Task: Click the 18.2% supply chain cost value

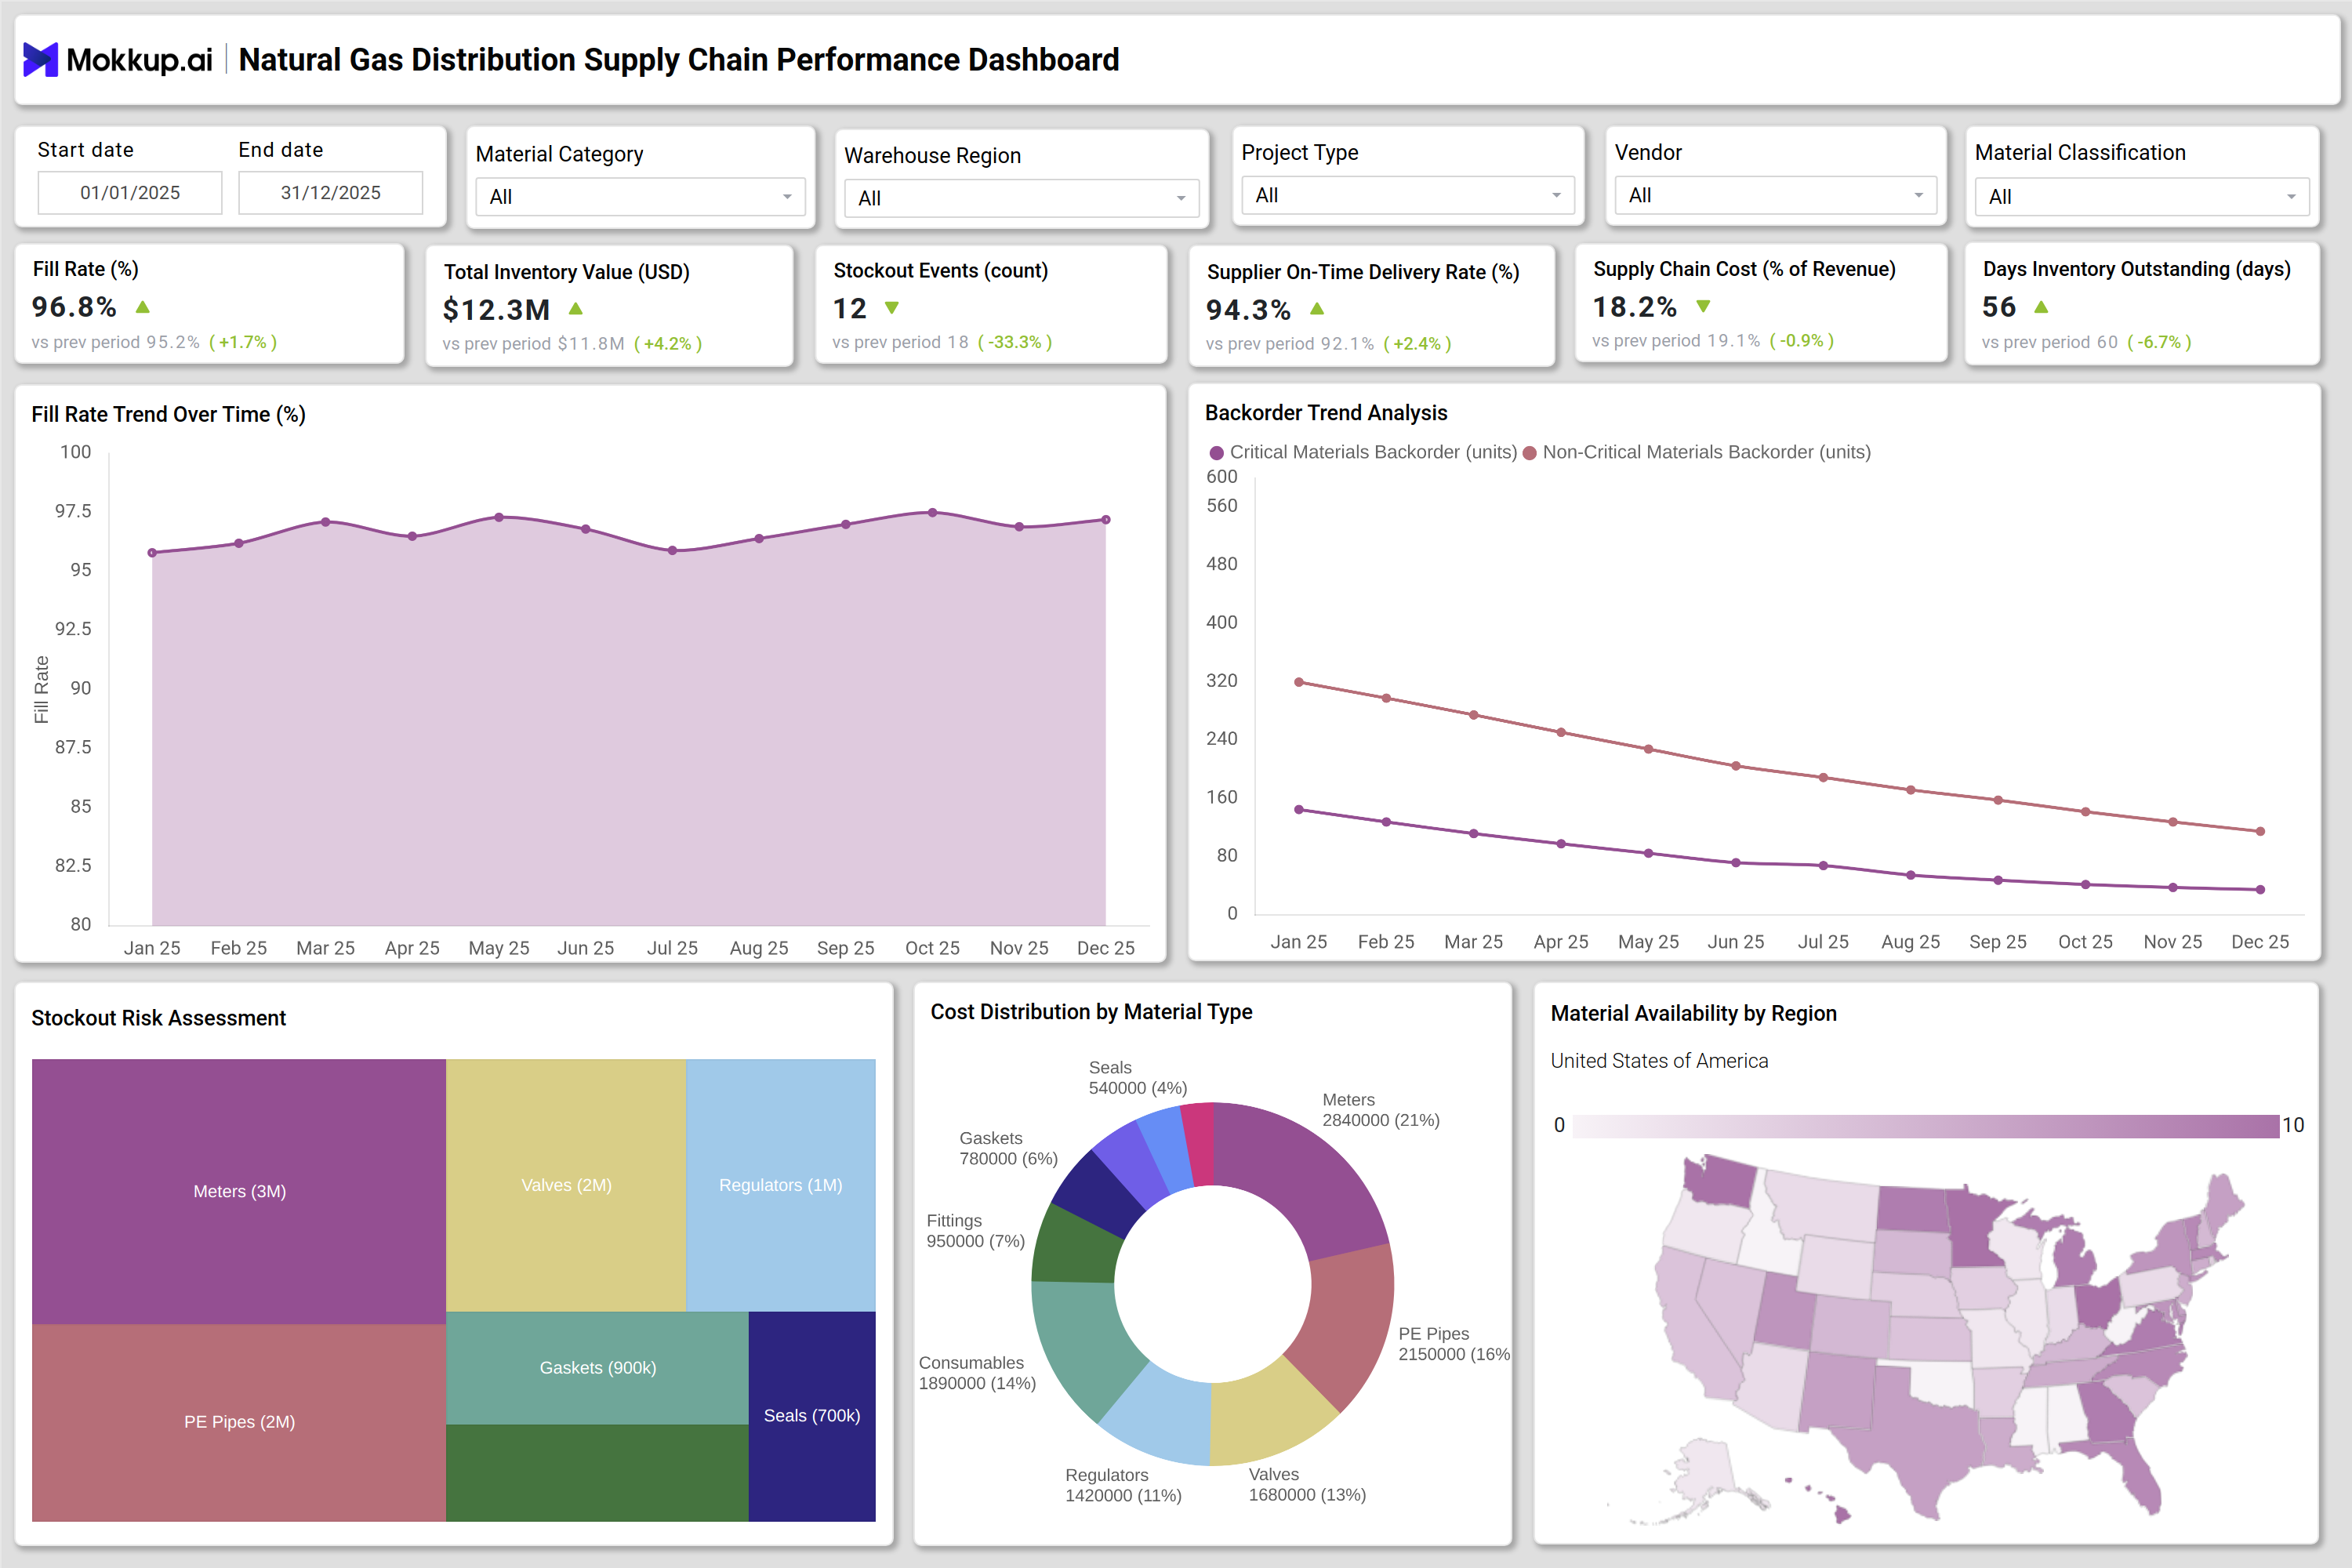Action: click(1635, 307)
